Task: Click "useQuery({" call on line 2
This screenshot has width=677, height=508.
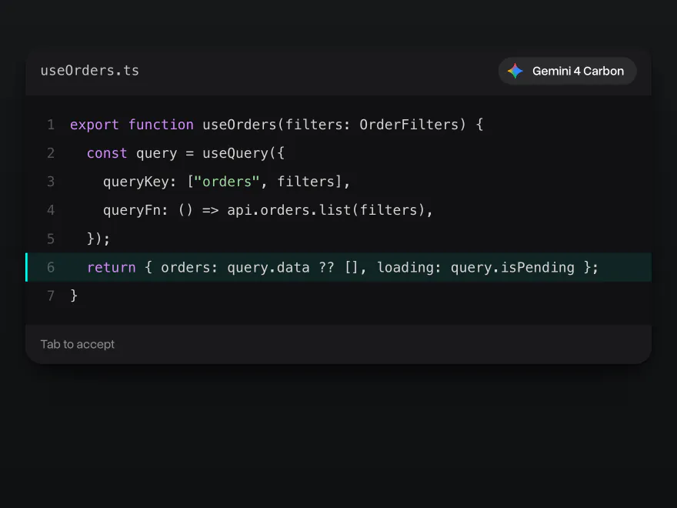Action: [x=244, y=153]
